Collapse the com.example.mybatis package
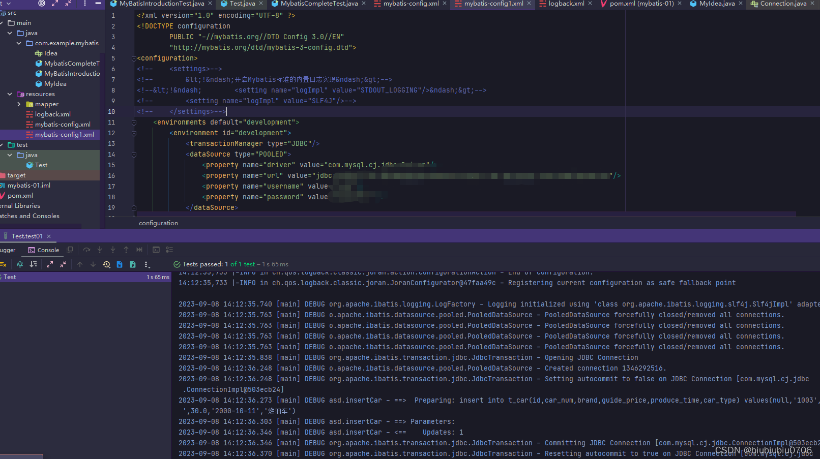The width and height of the screenshot is (820, 459). [19, 43]
